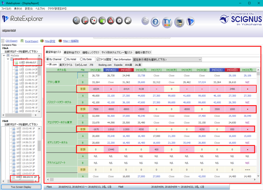The height and width of the screenshot is (190, 263).
Task: Switch to the 価格レンジグラフ tab
Action: click(x=91, y=52)
